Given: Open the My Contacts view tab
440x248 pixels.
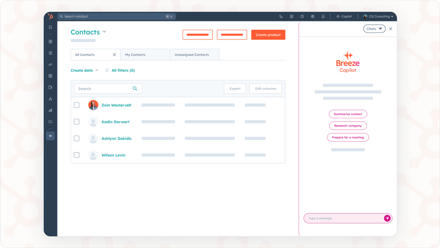Looking at the screenshot, I should click(x=135, y=55).
